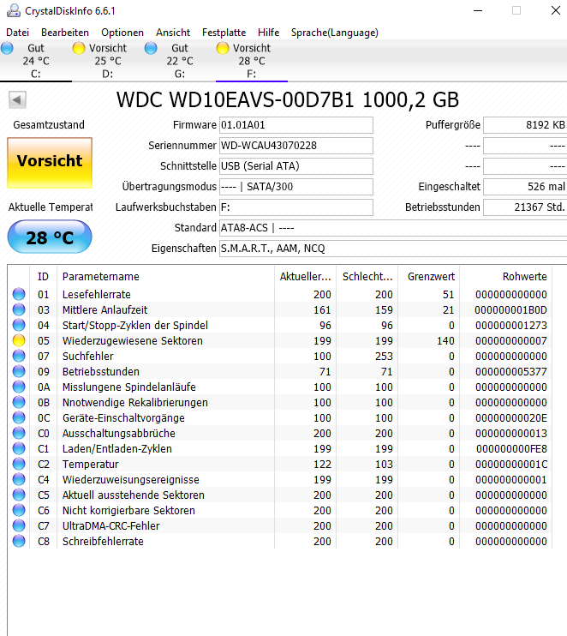Click status orb for Misslungene Spindelanläufe
The width and height of the screenshot is (567, 636).
[19, 387]
